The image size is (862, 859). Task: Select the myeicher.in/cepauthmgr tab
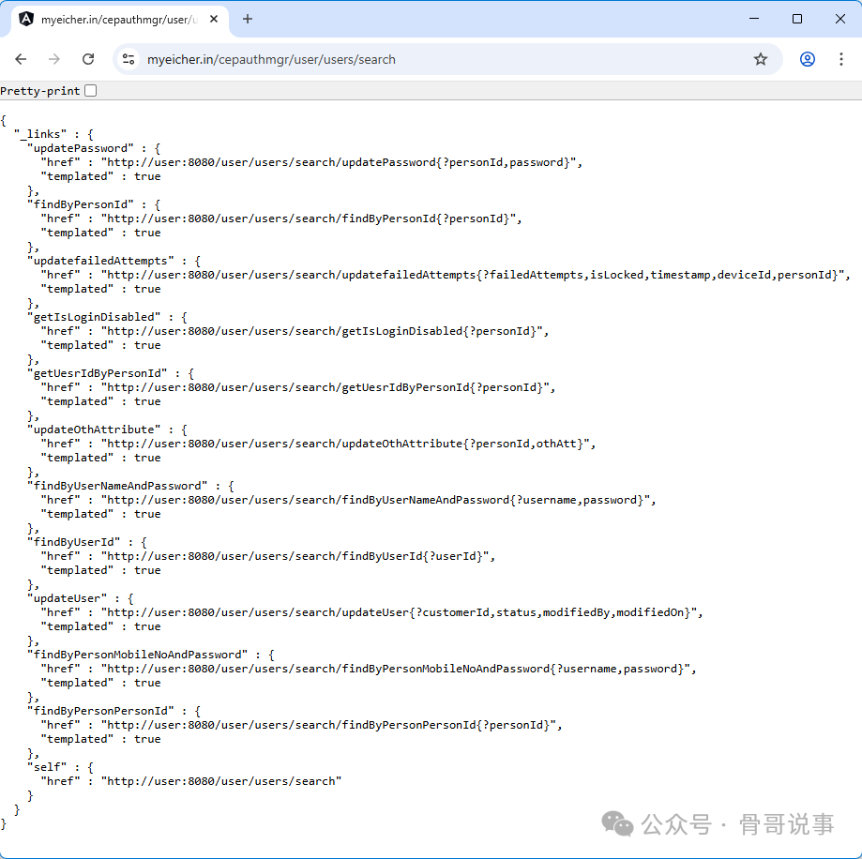[119, 20]
